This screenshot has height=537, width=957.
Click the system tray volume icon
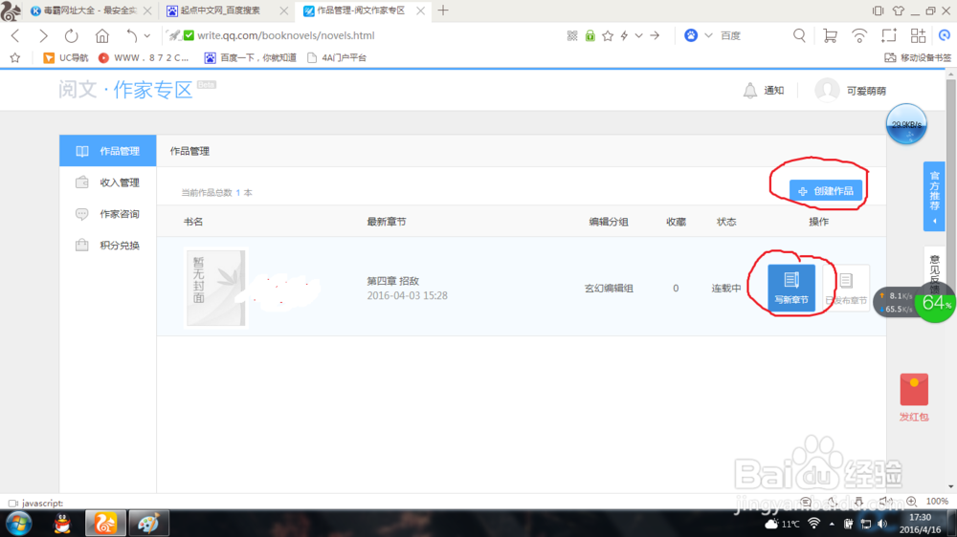pos(882,524)
